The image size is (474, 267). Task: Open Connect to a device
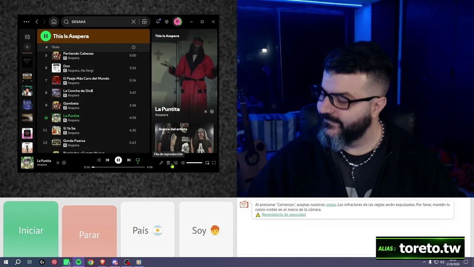pyautogui.click(x=176, y=163)
